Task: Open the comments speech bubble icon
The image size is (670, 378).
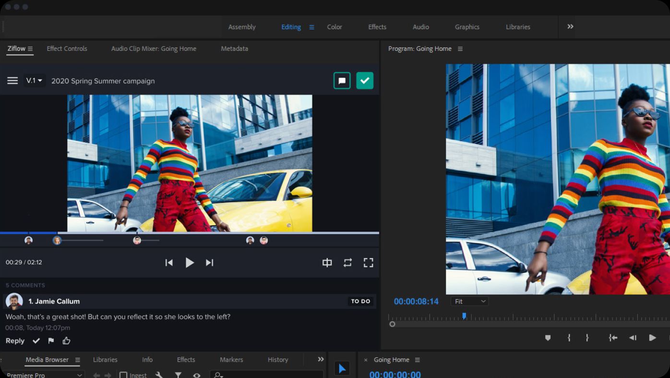Action: (342, 81)
